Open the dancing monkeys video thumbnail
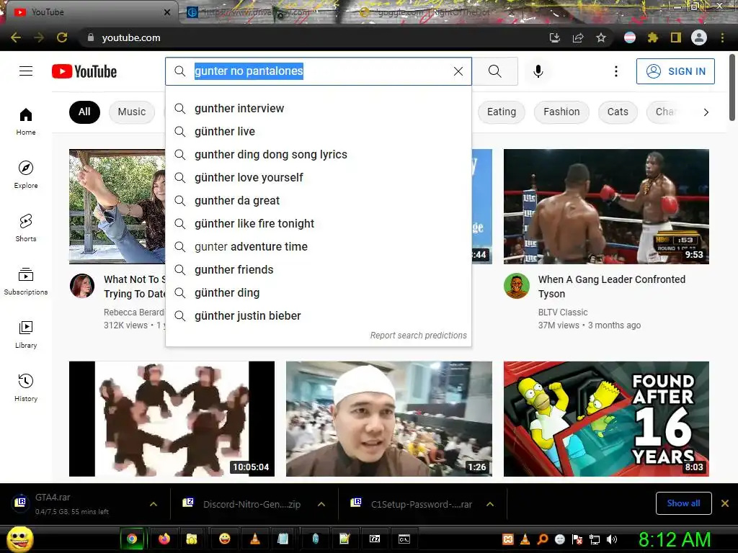 (172, 418)
